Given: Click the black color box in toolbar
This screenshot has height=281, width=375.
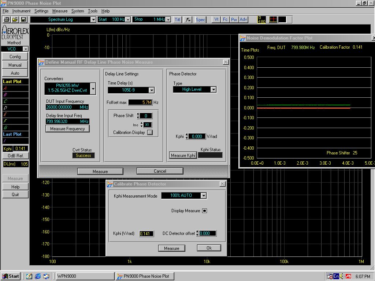Looking at the screenshot, I should pyautogui.click(x=282, y=20).
